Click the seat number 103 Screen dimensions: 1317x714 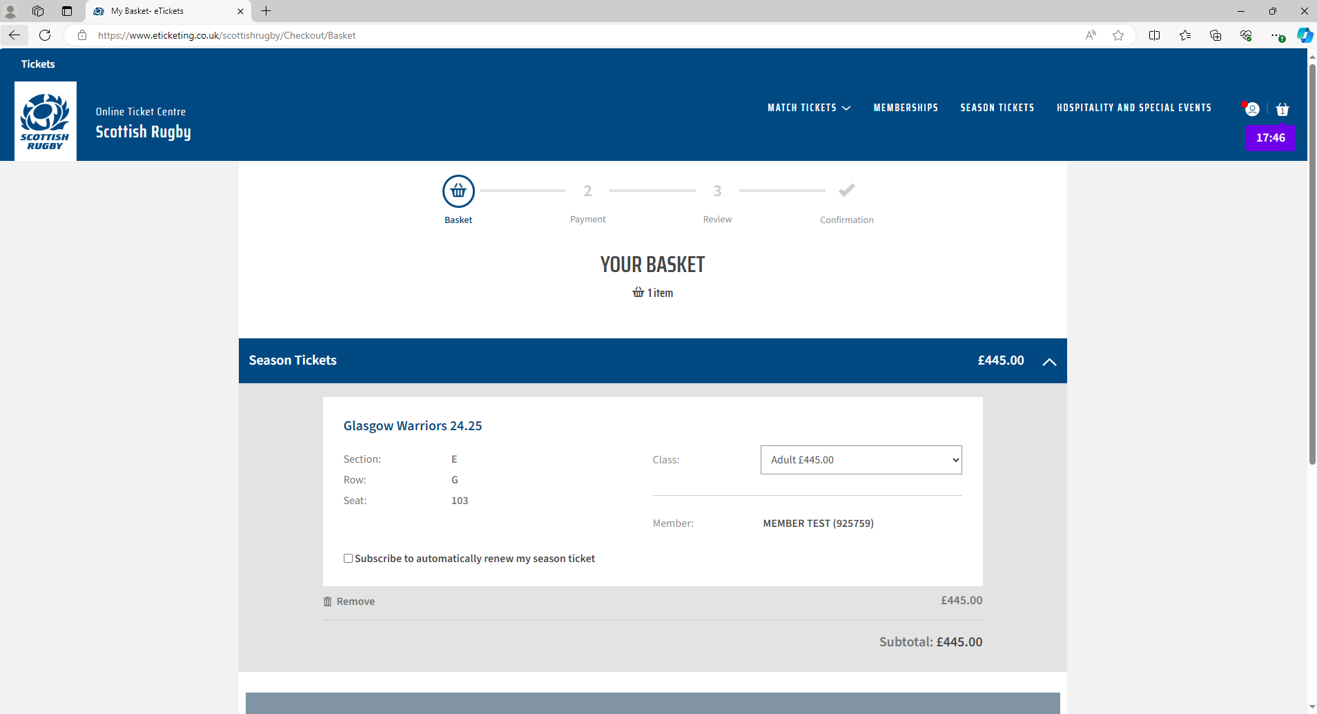460,501
